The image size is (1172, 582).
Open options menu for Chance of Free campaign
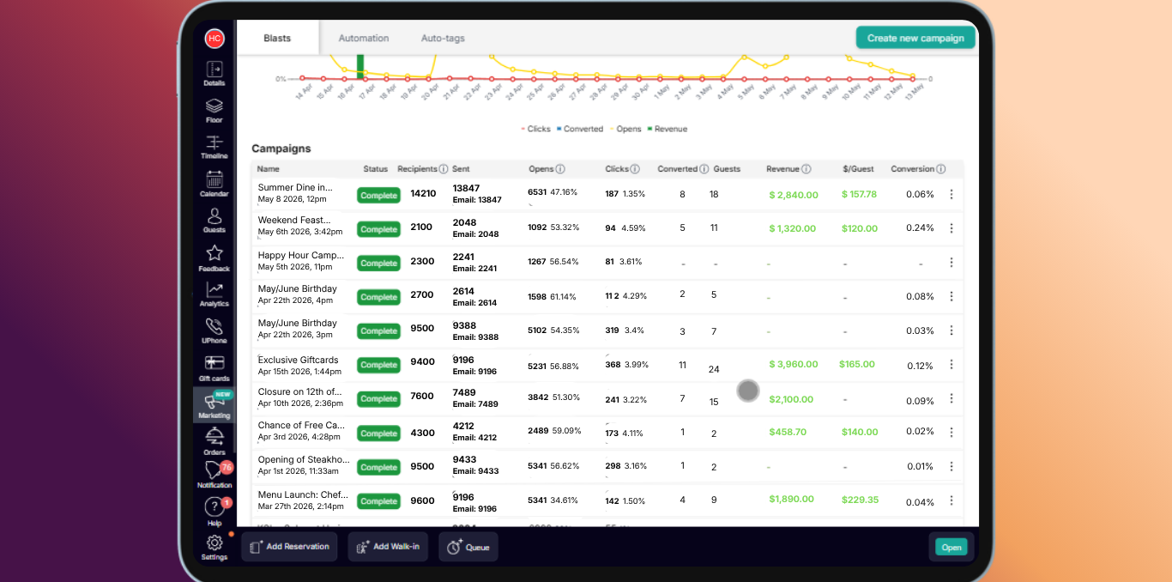click(x=951, y=433)
